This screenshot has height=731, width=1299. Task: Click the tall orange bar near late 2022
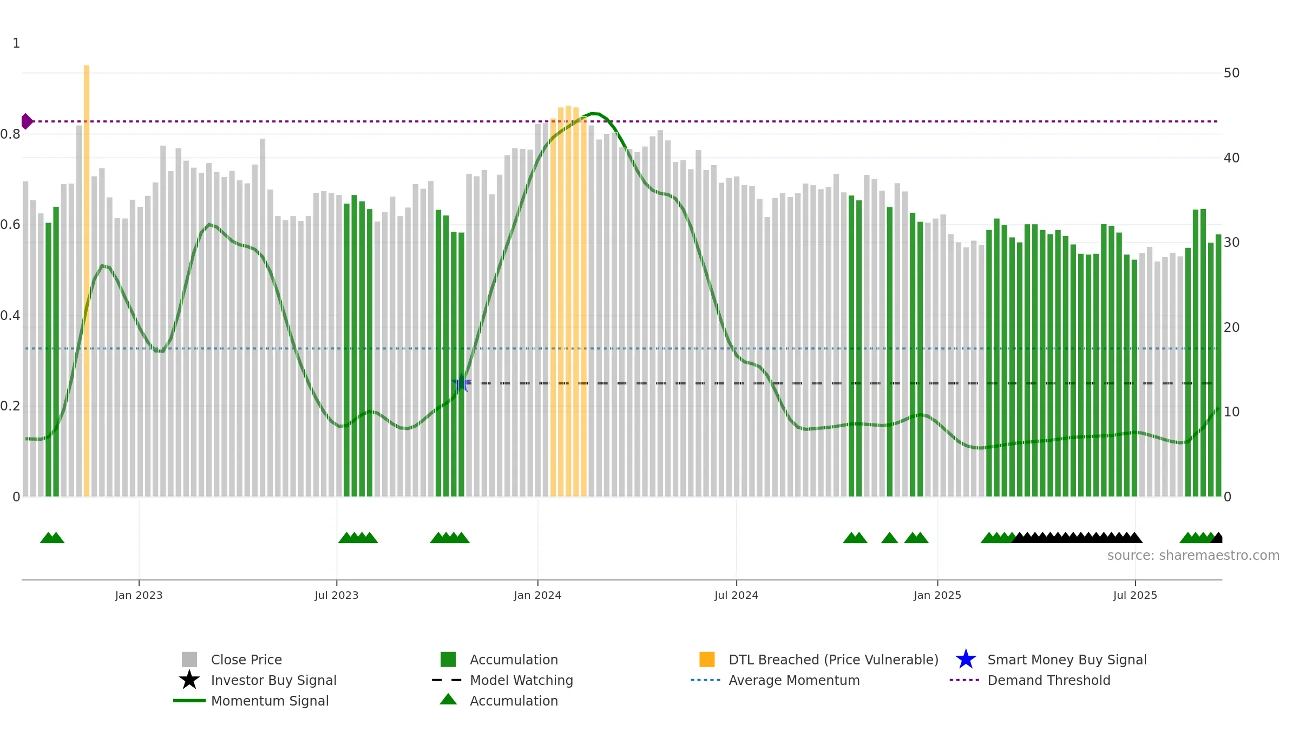click(x=87, y=280)
